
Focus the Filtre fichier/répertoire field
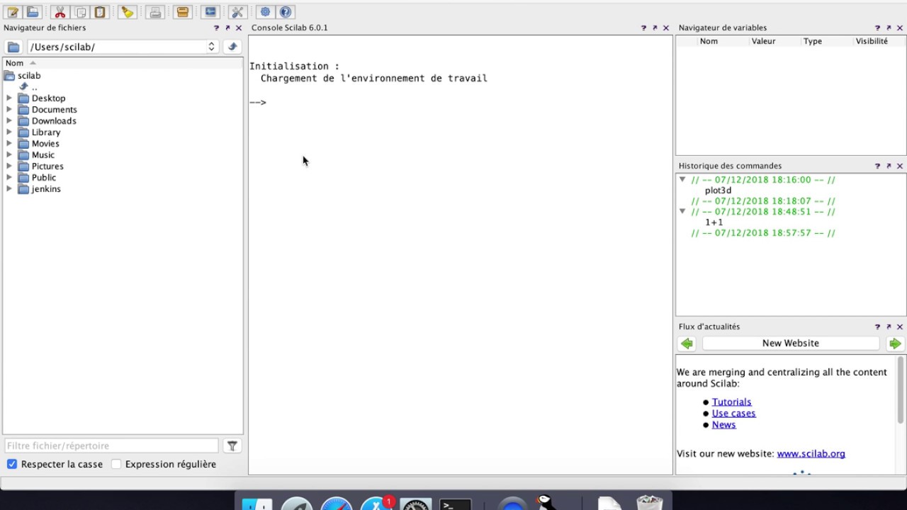[x=112, y=446]
